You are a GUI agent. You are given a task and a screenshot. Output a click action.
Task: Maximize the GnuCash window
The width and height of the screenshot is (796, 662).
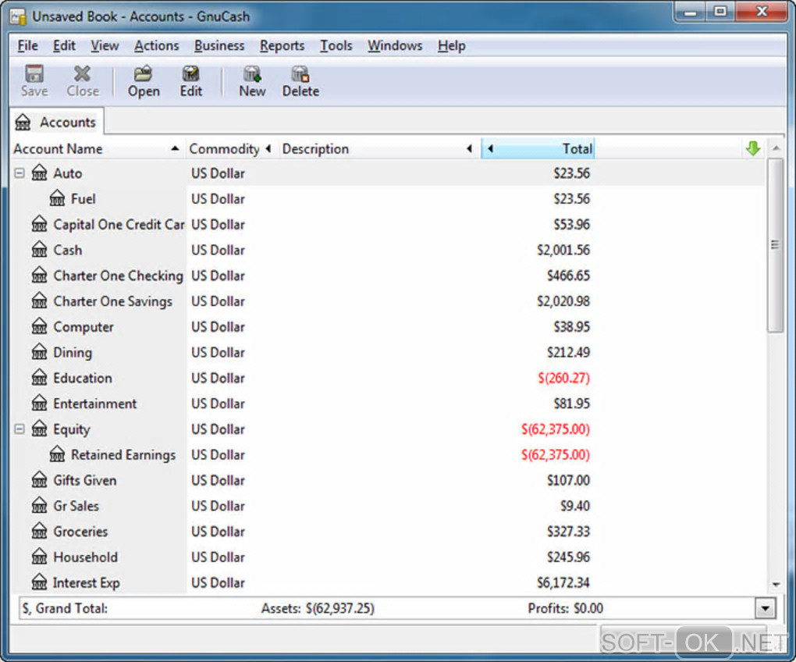click(720, 11)
